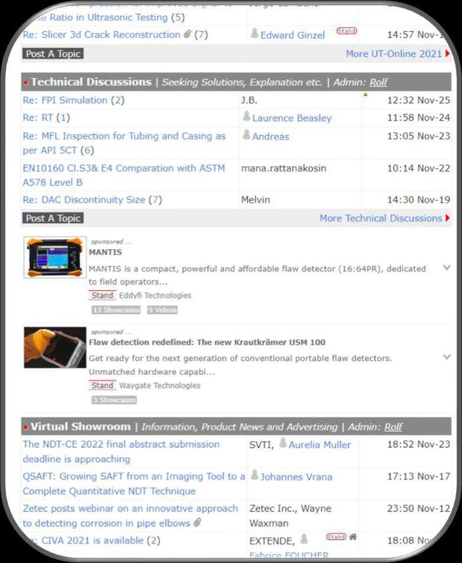462x563 pixels.
Task: Open the Krautkrämer USM 100 product thumbnail
Action: (55, 348)
